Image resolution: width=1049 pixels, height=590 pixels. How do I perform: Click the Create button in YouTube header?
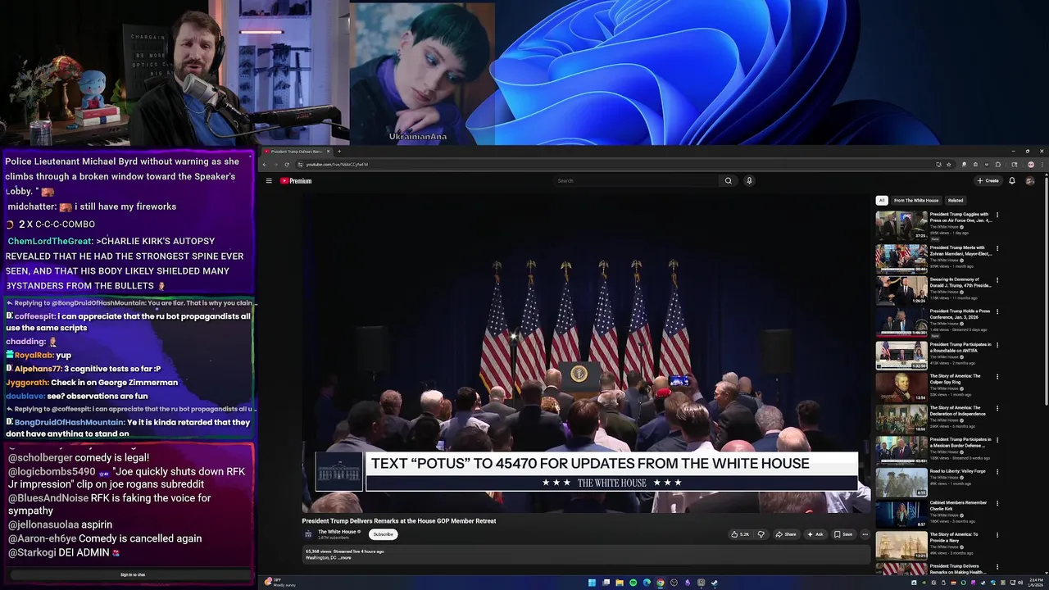[988, 181]
